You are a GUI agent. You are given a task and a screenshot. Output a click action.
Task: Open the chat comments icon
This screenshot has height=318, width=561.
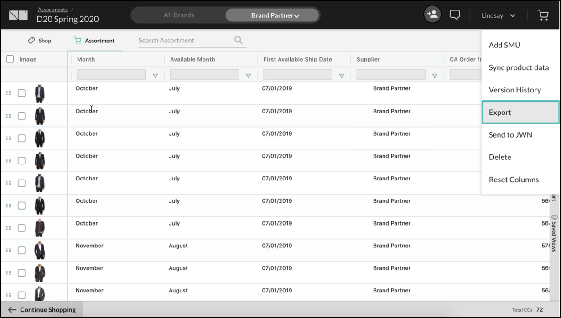tap(454, 15)
